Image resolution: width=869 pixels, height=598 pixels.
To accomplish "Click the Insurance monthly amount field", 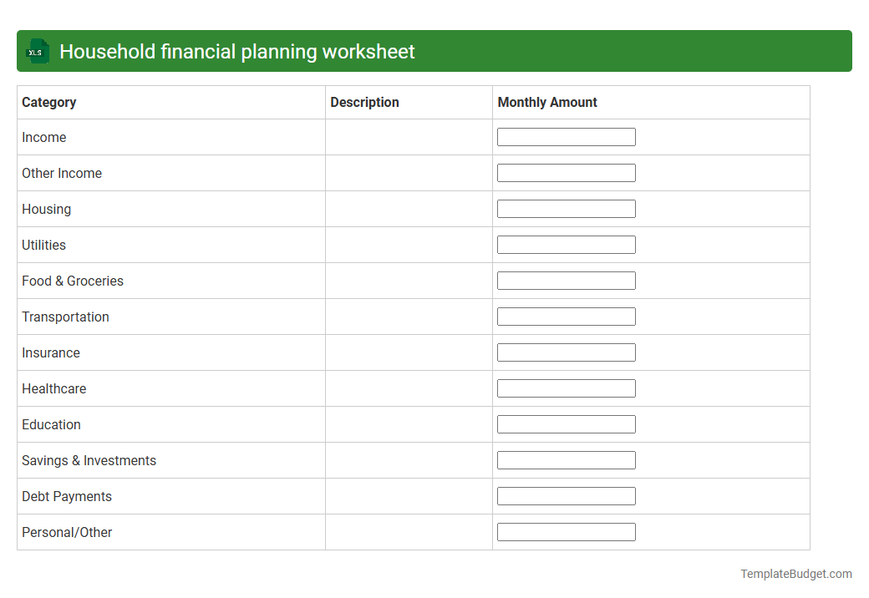I will coord(566,352).
